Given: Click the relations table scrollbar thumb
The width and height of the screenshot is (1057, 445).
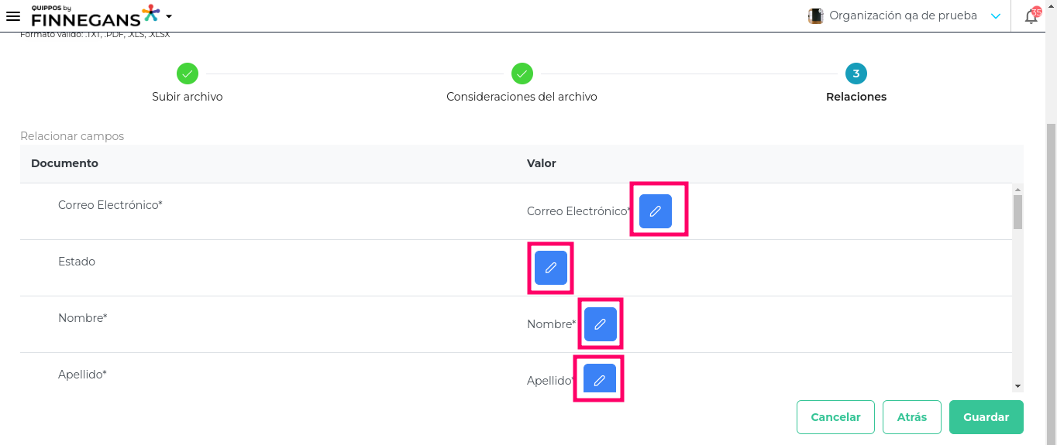Looking at the screenshot, I should coord(1017,212).
